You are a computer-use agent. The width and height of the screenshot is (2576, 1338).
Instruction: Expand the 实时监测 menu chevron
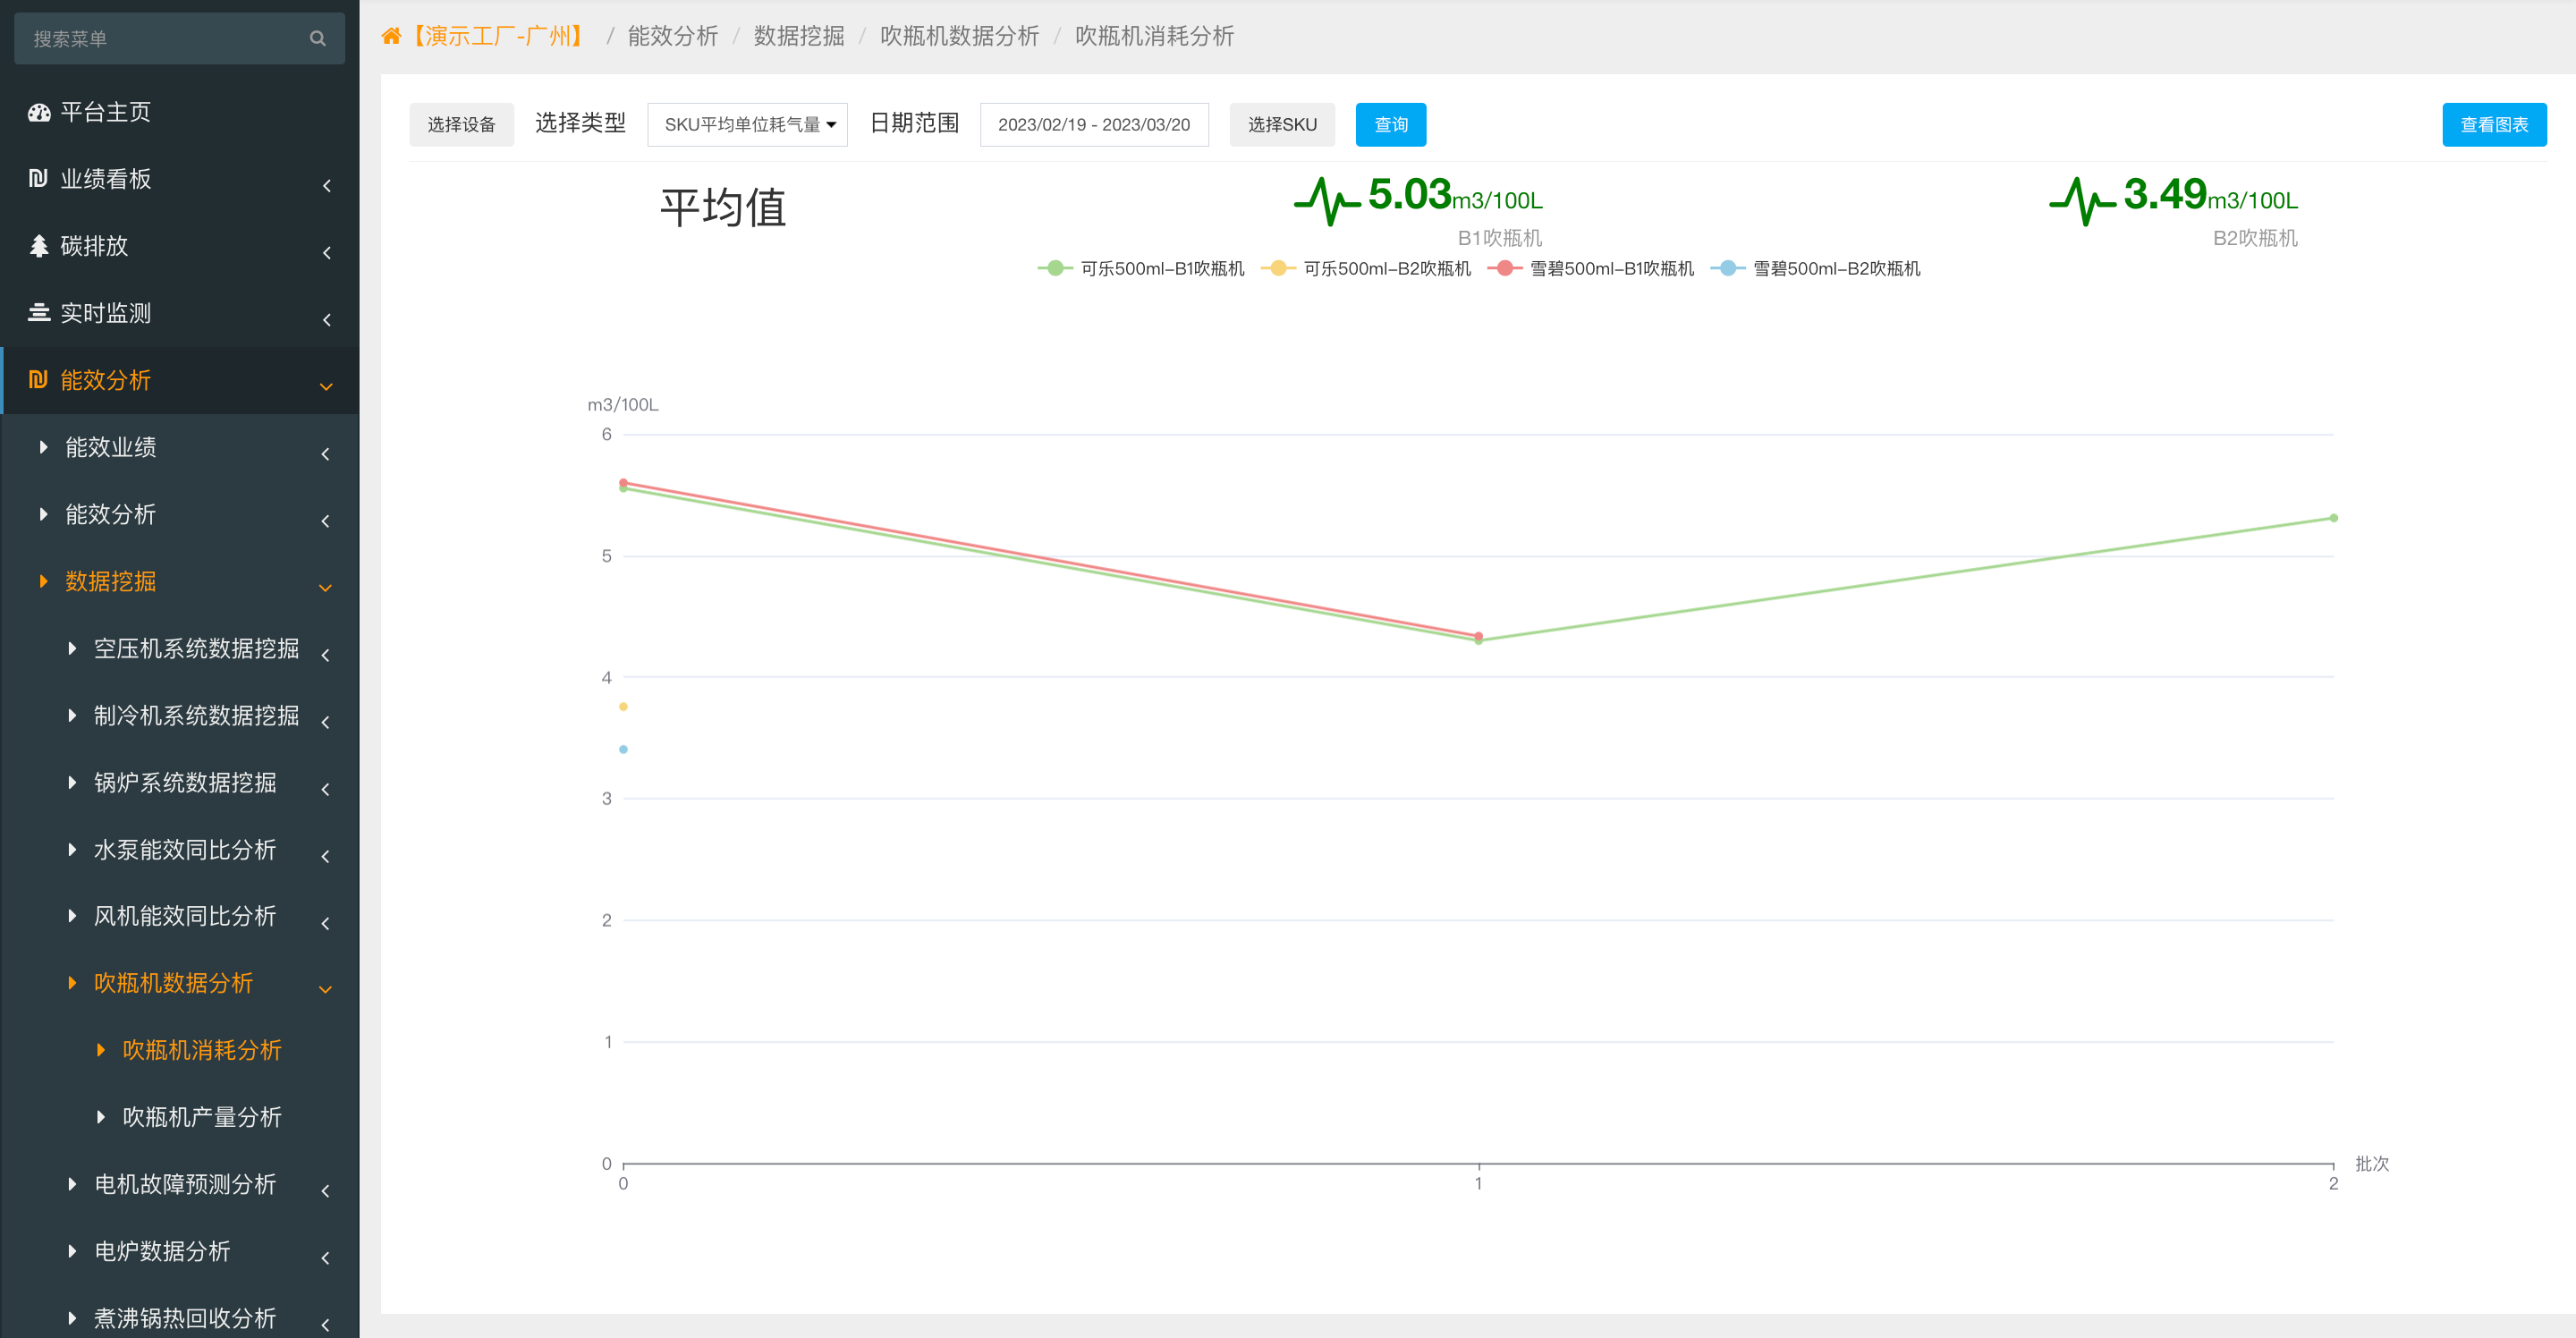(327, 319)
